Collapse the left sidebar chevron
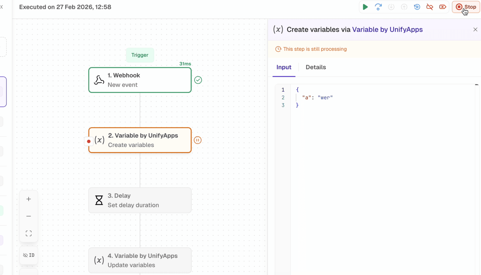Viewport: 481px width, 275px height. click(x=2, y=7)
